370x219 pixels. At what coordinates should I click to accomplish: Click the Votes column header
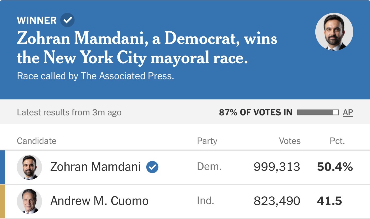point(290,141)
